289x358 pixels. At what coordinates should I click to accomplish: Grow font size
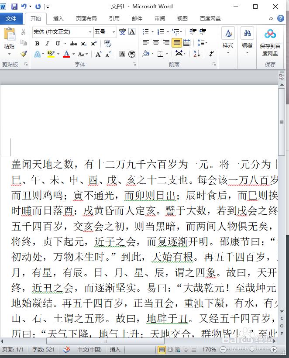[98, 54]
